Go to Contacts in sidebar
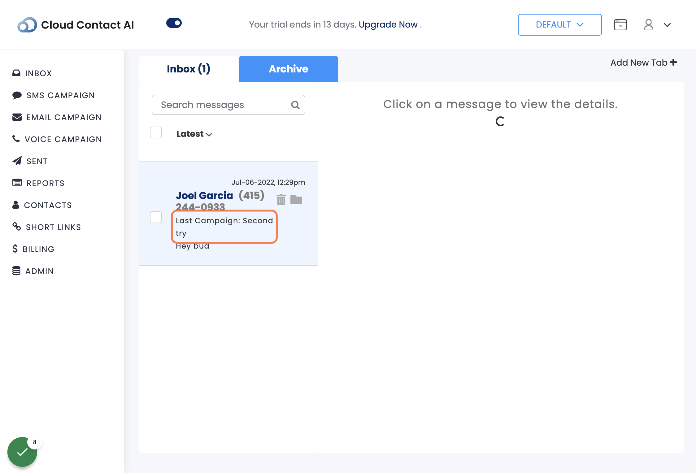Screen dimensions: 696x473 pyautogui.click(x=42, y=205)
